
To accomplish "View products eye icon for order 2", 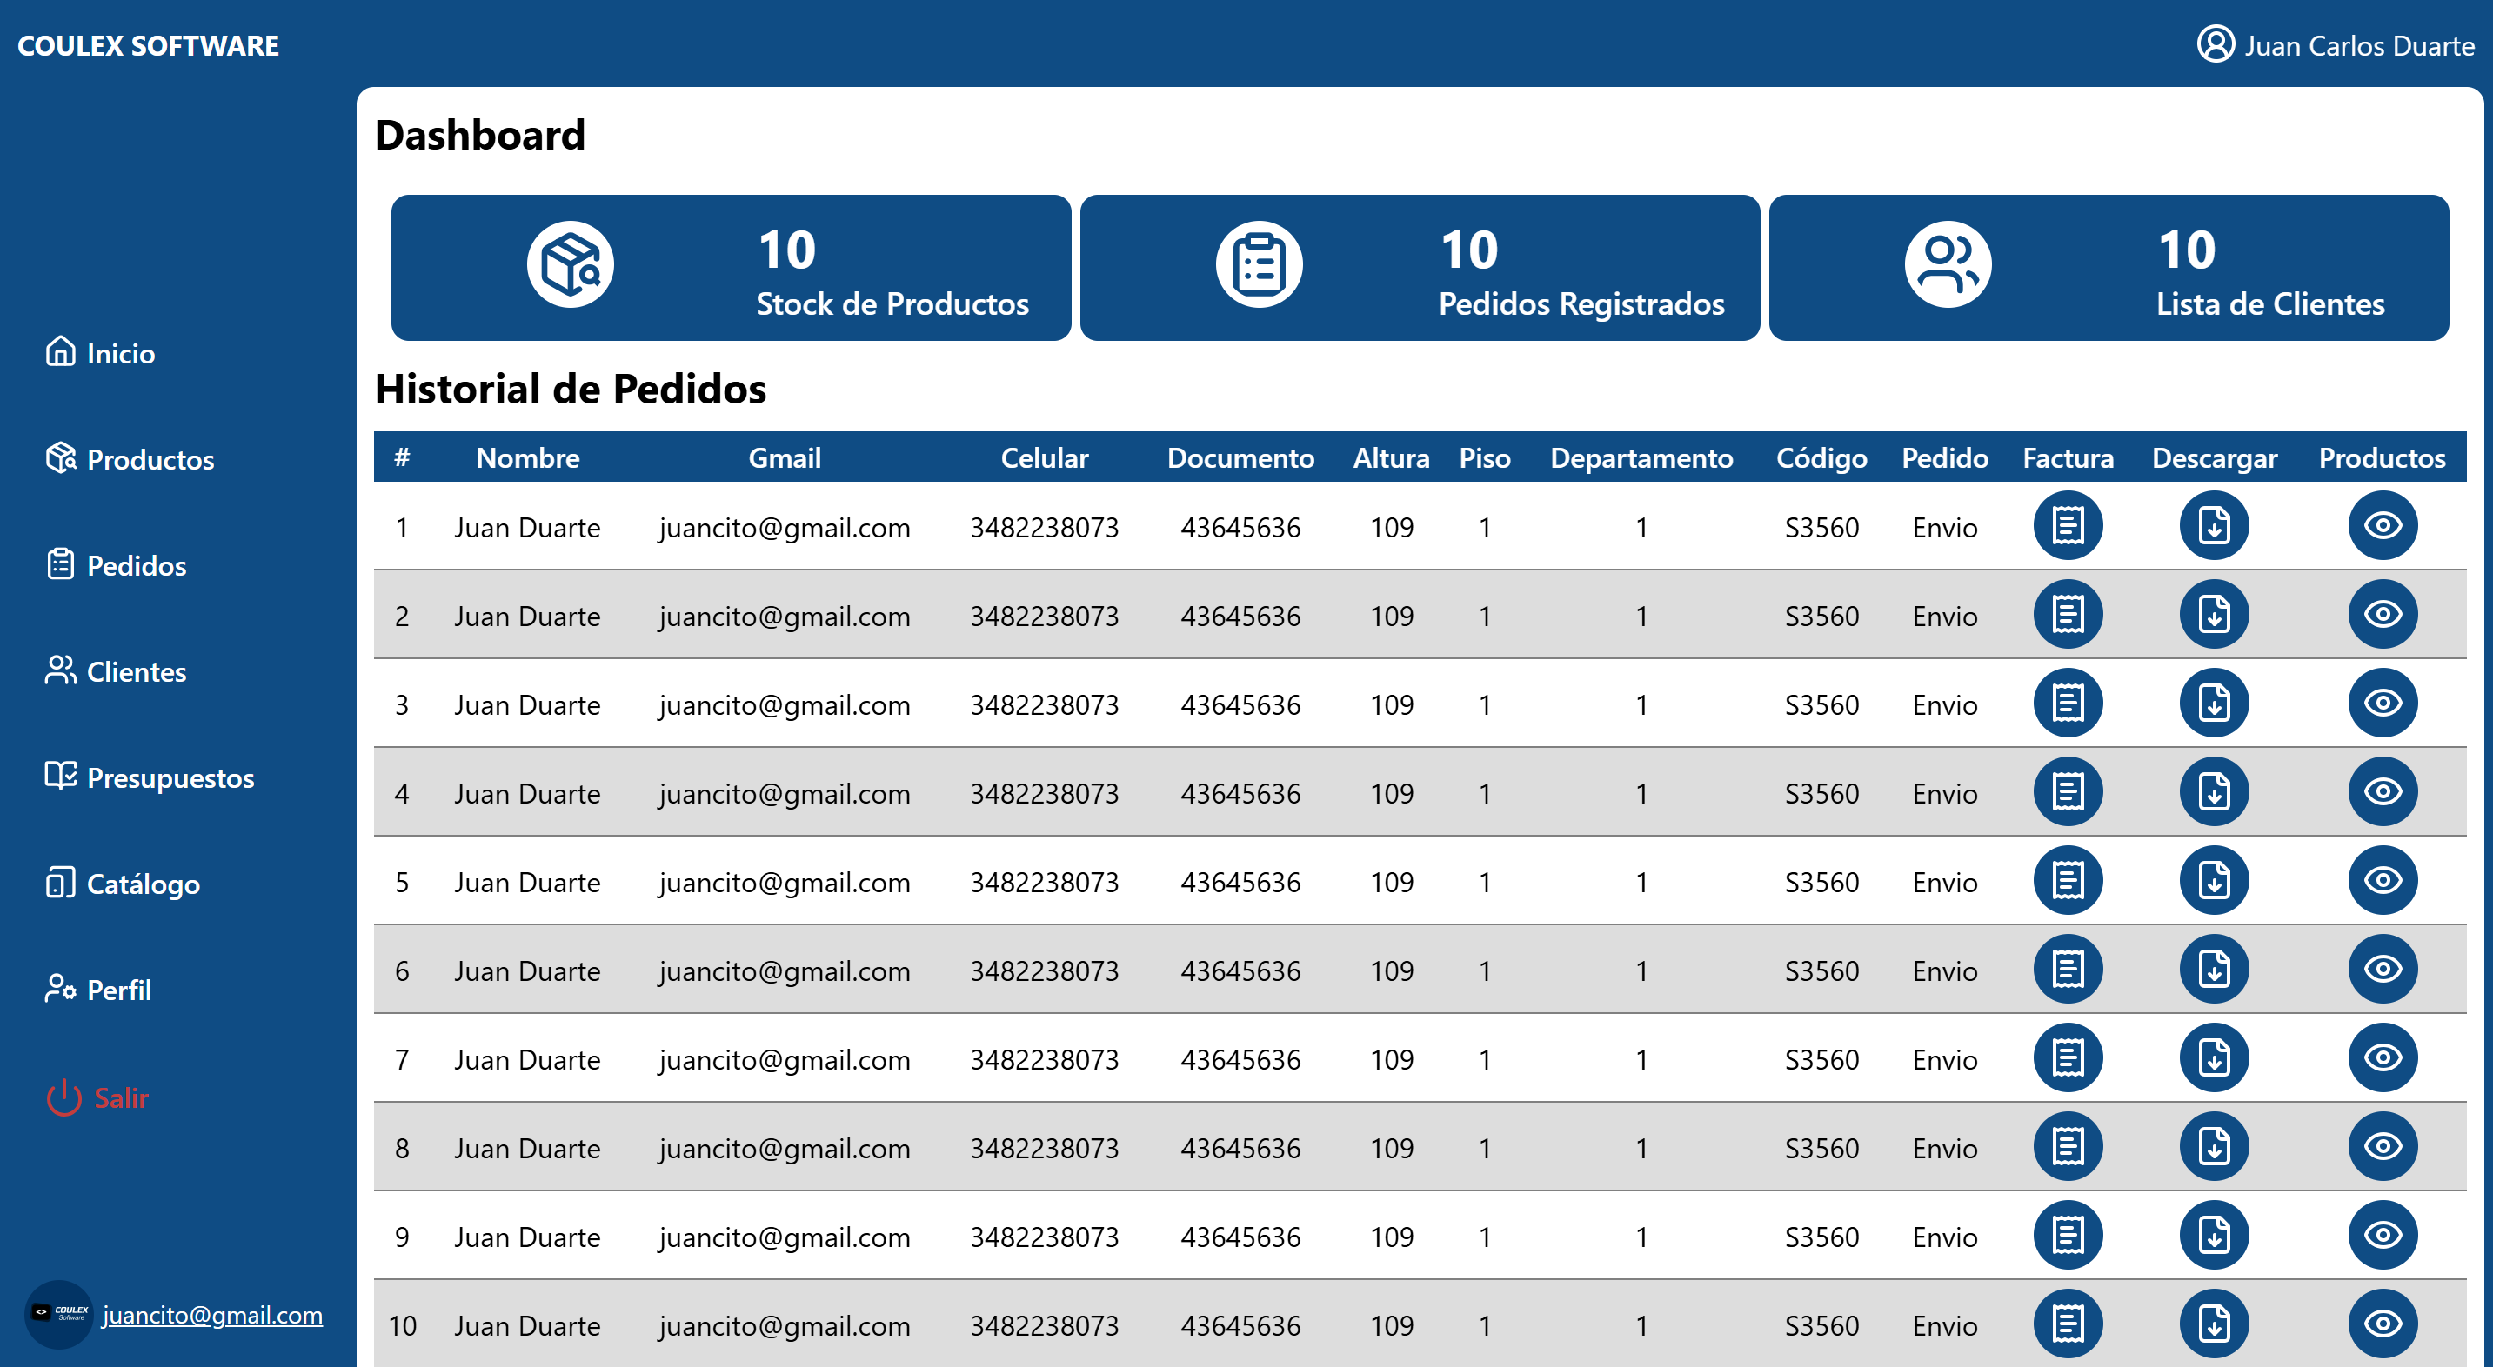I will pyautogui.click(x=2382, y=614).
